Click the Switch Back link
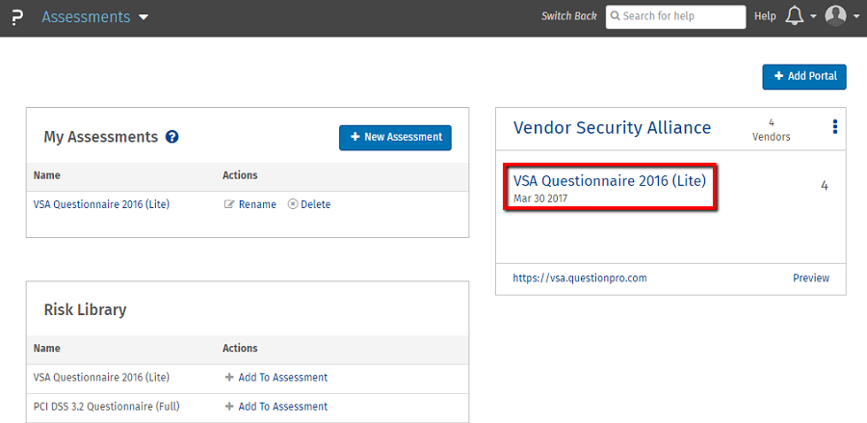Image resolution: width=867 pixels, height=423 pixels. click(568, 16)
